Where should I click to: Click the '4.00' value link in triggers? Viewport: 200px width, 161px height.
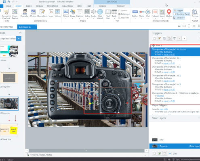coord(173,90)
